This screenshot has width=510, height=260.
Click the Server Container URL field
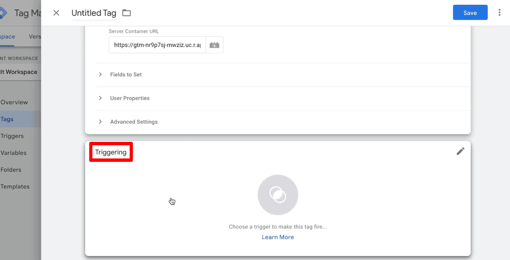point(157,45)
